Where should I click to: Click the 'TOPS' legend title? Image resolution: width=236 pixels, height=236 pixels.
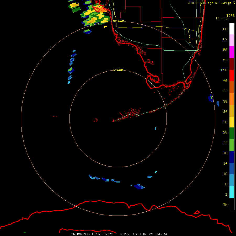(x=230, y=15)
